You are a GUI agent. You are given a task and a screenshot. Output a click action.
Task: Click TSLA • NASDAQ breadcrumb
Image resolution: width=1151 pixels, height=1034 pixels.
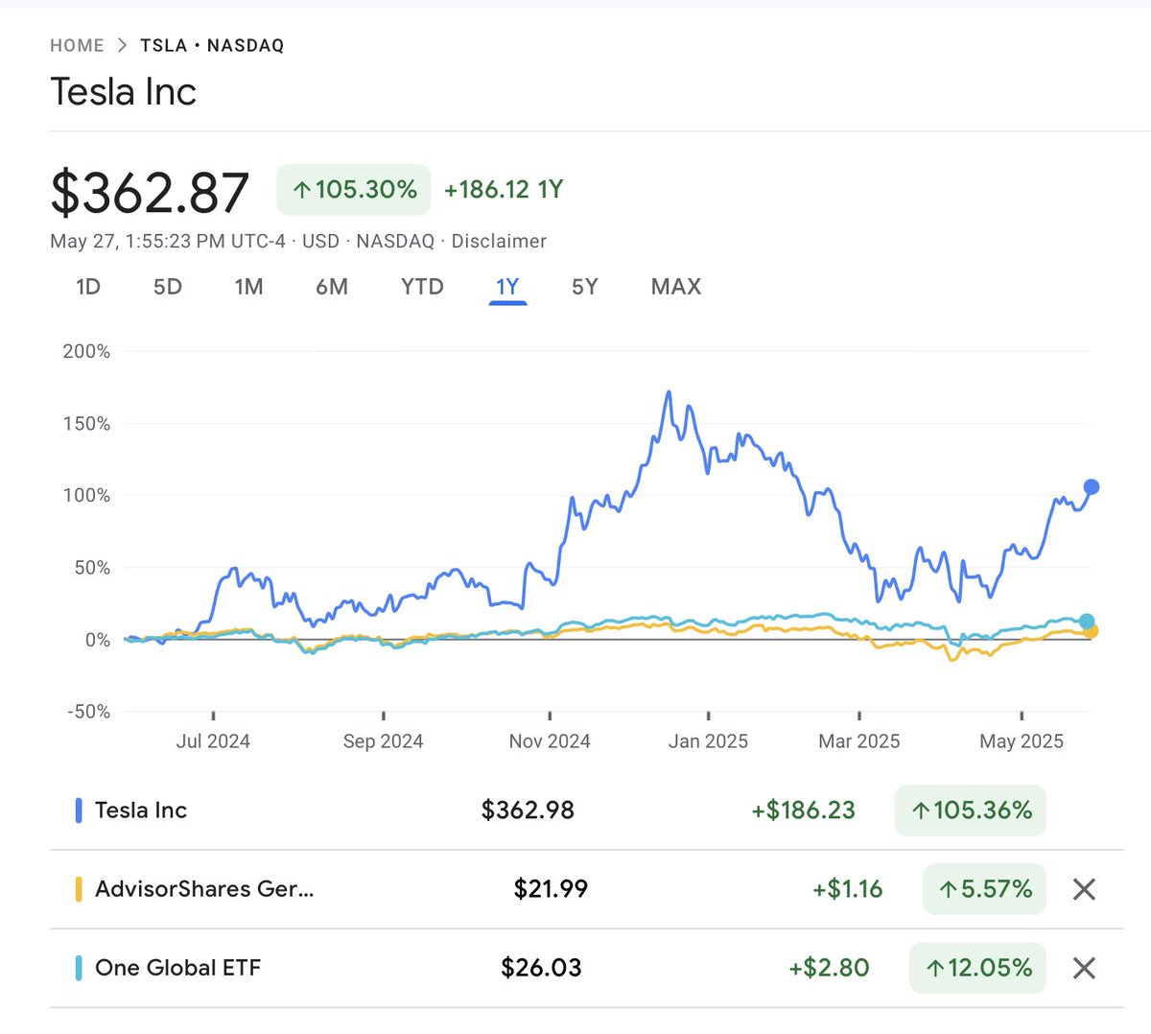tap(212, 45)
